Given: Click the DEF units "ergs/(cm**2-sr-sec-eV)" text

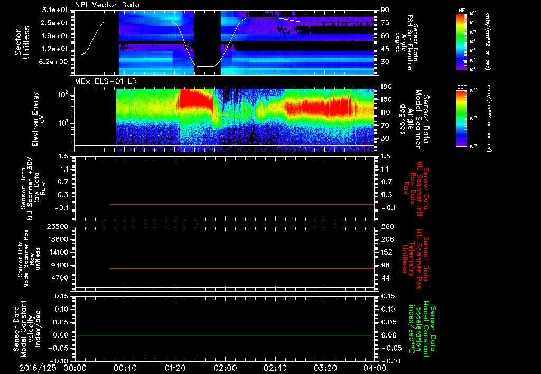Looking at the screenshot, I should 488,118.
